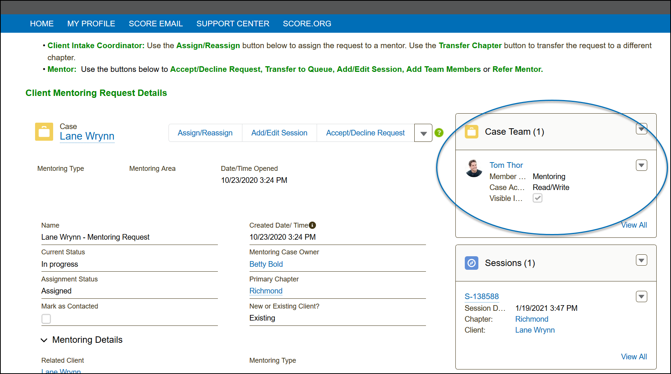Click View All in the Case Team panel
The image size is (671, 374).
coord(634,225)
